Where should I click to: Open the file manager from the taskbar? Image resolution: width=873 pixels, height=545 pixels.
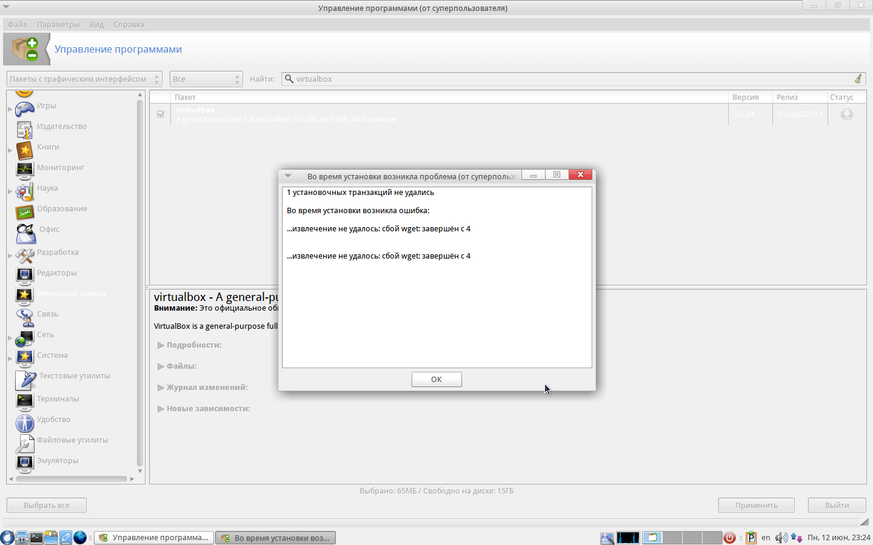[51, 537]
